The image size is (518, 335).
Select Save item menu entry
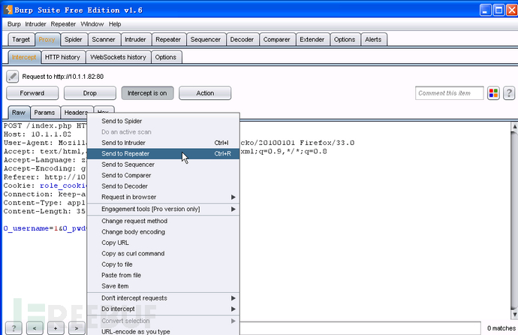coord(163,286)
